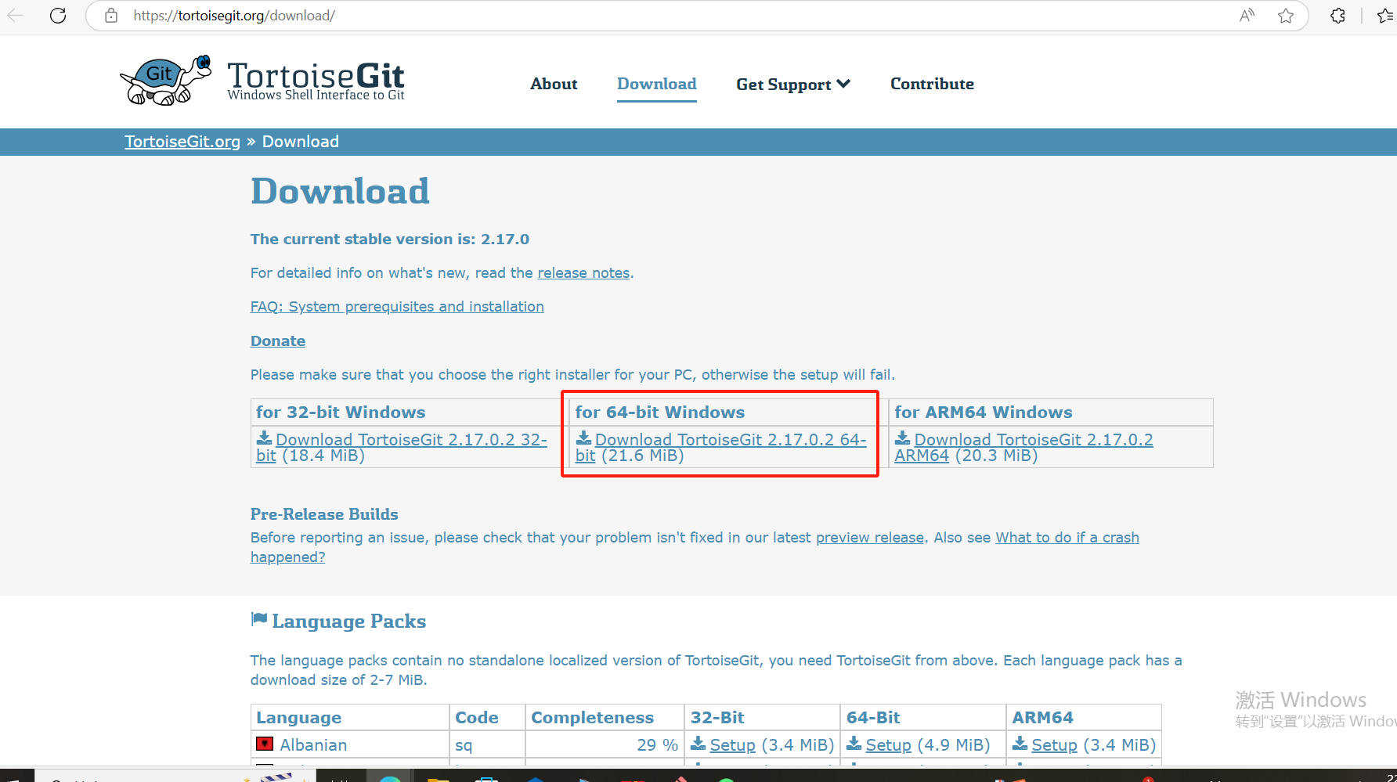Click the 'ARM64' column header
This screenshot has width=1397, height=782.
(1084, 718)
